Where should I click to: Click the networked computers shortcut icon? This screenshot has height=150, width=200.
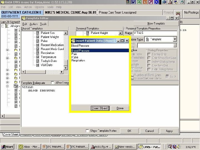click(x=176, y=2)
